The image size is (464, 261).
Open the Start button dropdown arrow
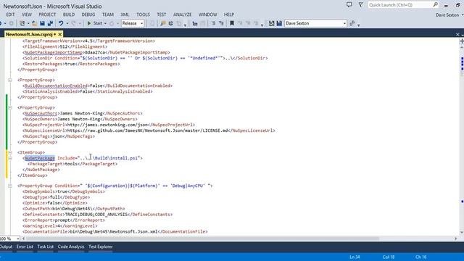coord(105,23)
